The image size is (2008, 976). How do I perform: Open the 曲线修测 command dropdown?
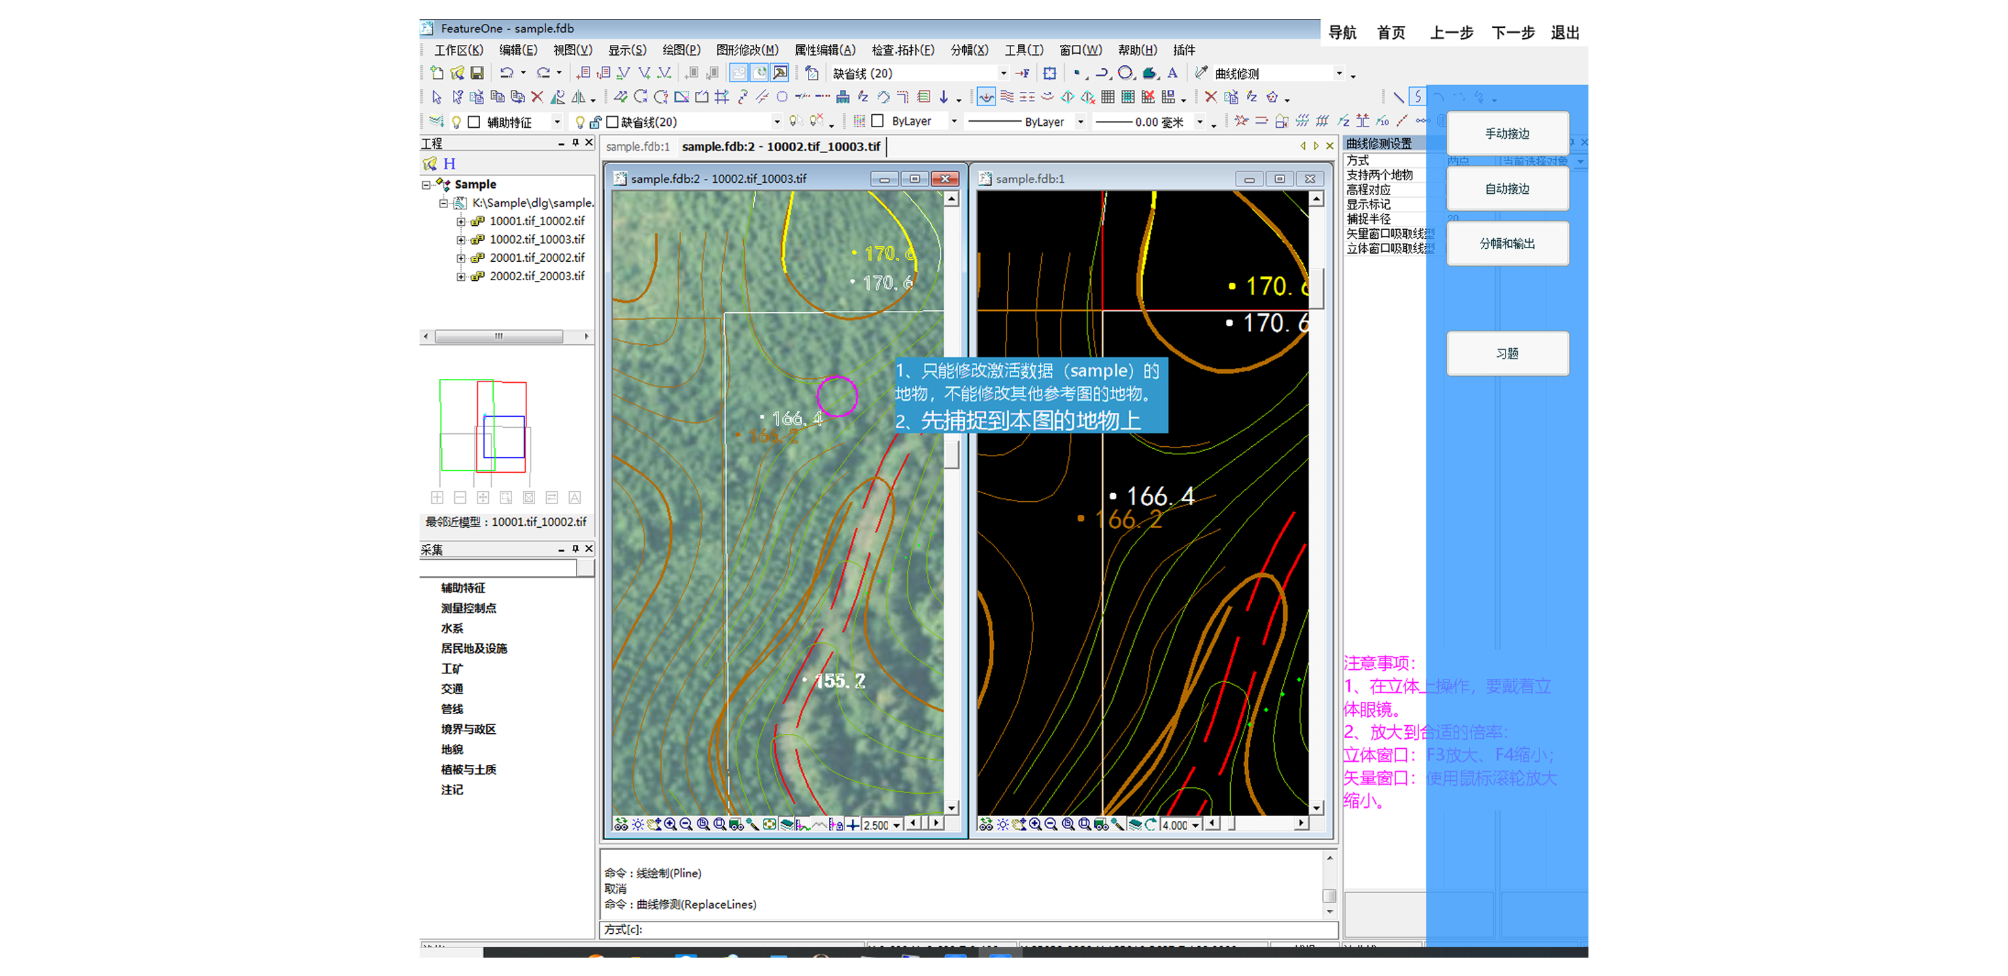point(1339,73)
